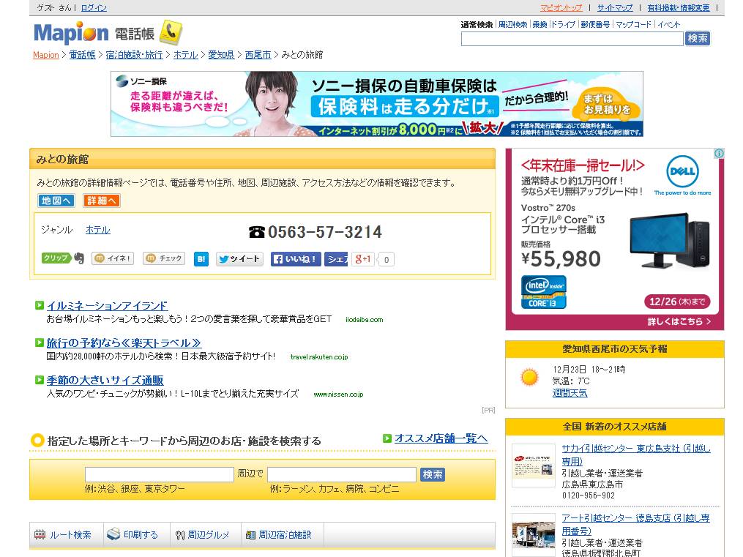
Task: Click the 電話帳 breadcrumb link
Action: click(83, 55)
